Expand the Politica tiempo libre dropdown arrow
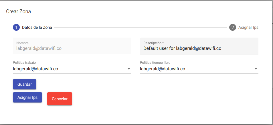The image size is (273, 125). click(256, 69)
